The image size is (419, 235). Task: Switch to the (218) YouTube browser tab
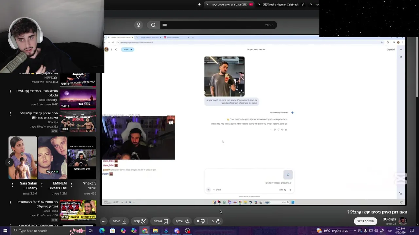click(230, 5)
